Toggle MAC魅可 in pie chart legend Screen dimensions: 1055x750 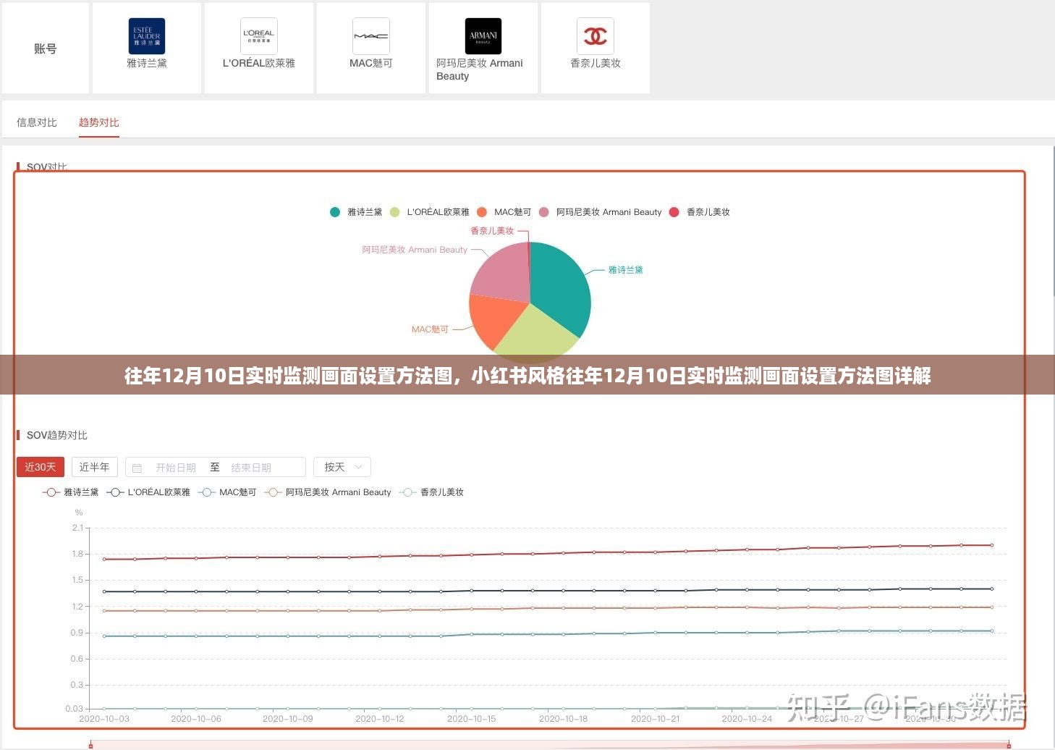coord(504,212)
